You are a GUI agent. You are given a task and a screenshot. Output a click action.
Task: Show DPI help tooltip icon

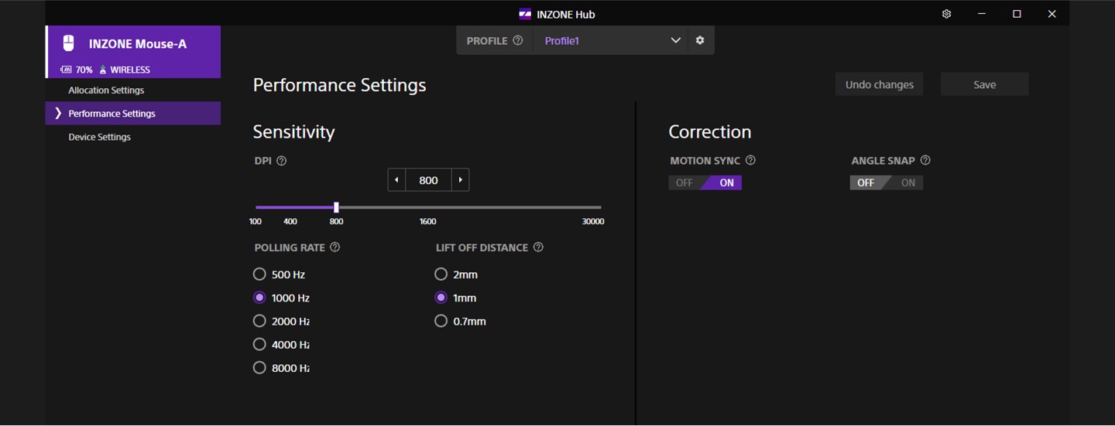pos(282,161)
